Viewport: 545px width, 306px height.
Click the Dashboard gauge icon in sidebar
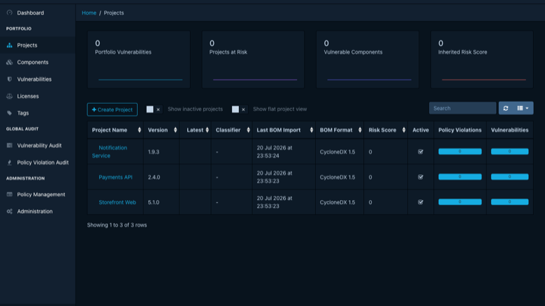coord(9,13)
